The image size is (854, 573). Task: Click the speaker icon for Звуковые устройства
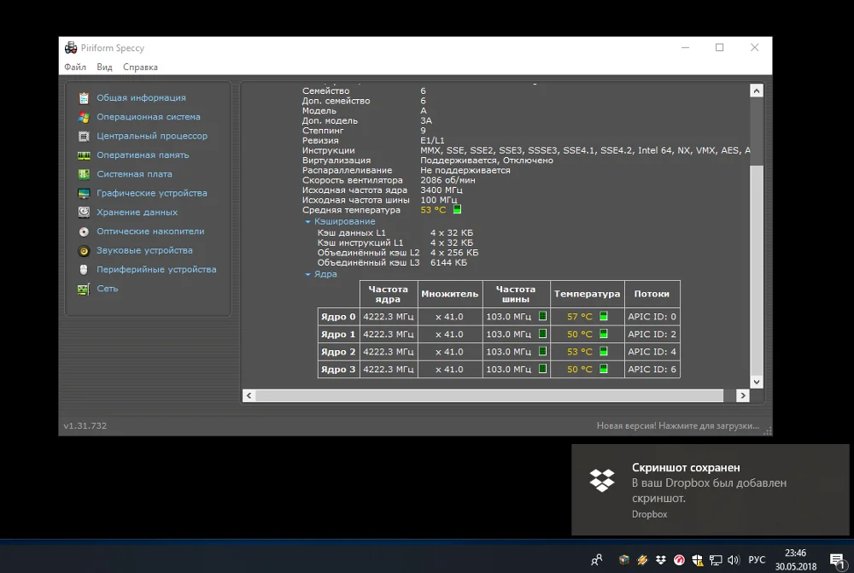[x=84, y=251]
